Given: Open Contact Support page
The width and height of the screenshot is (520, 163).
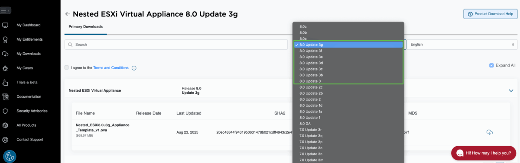Looking at the screenshot, I should (30, 140).
